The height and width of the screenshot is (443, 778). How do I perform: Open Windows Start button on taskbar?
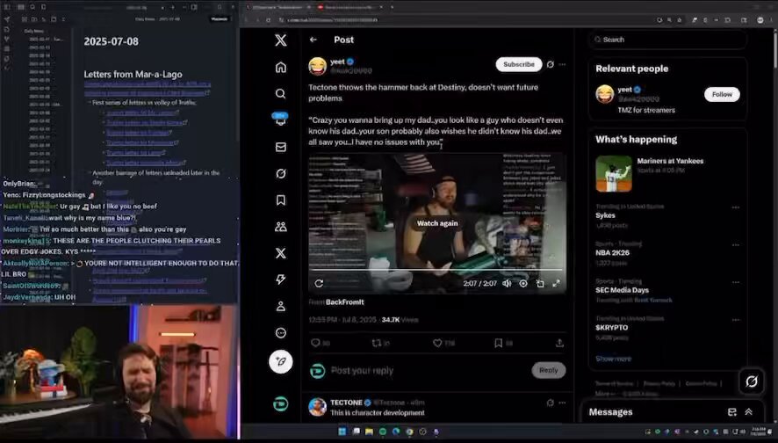[342, 432]
